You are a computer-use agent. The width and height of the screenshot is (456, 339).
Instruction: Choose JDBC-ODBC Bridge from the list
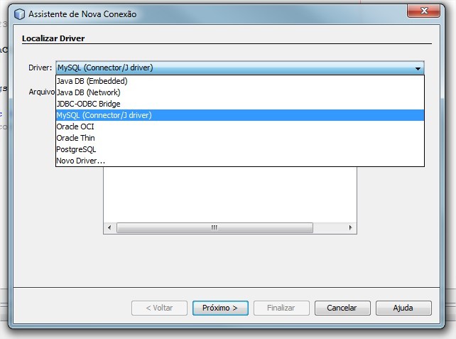coord(240,104)
